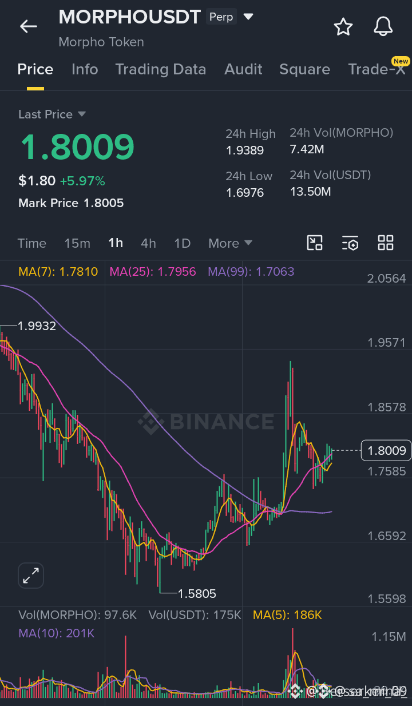Image resolution: width=412 pixels, height=706 pixels.
Task: Tap the back arrow icon
Action: (x=28, y=26)
